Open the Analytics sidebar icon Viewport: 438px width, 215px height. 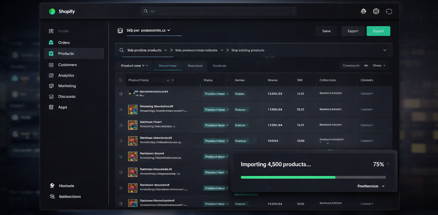[x=51, y=75]
